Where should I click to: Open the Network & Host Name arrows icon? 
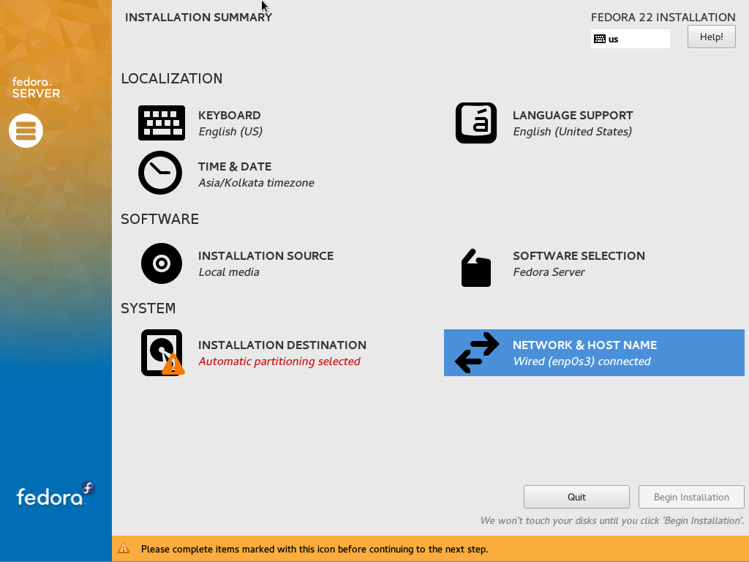(x=477, y=353)
